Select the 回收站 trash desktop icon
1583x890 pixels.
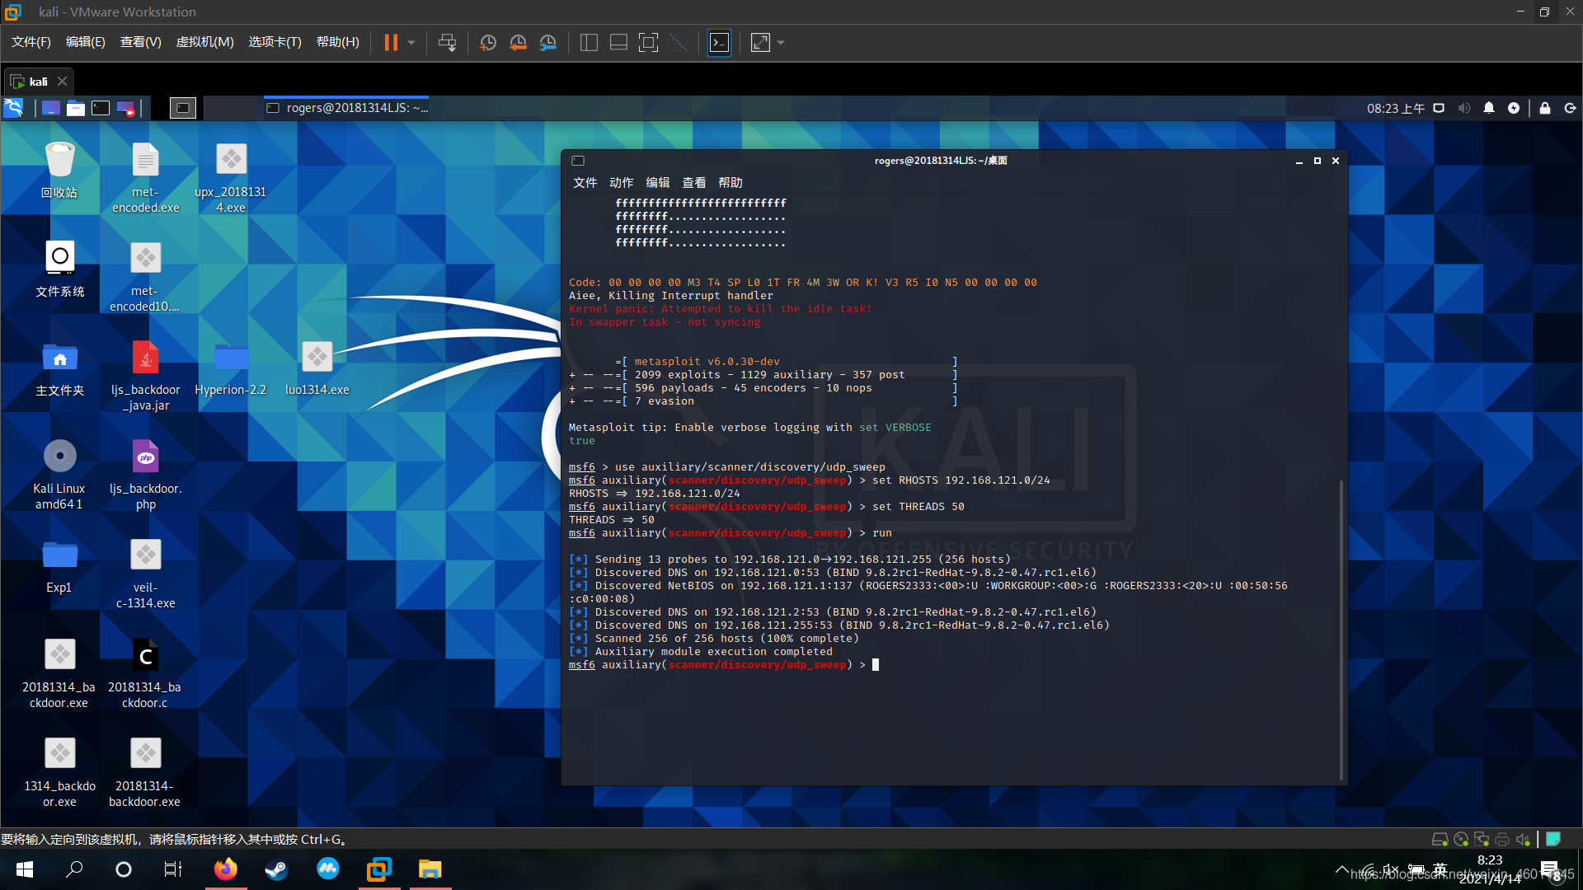[x=59, y=171]
